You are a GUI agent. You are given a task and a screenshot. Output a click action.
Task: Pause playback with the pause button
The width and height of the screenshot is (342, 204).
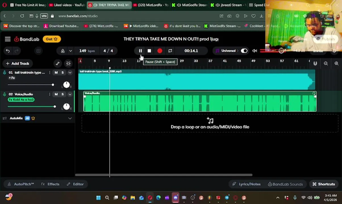[140, 51]
